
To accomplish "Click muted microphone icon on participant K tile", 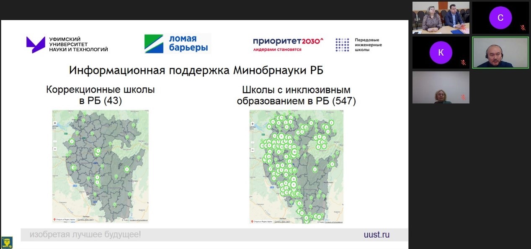I will coord(463,62).
